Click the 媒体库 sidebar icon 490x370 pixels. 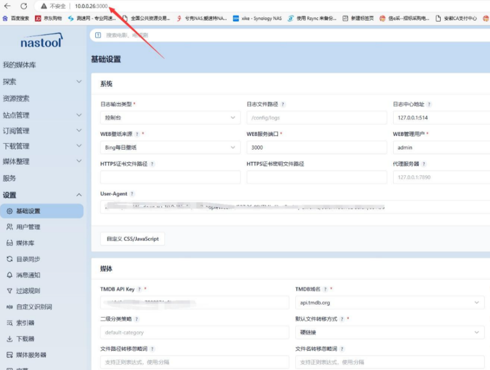9,242
